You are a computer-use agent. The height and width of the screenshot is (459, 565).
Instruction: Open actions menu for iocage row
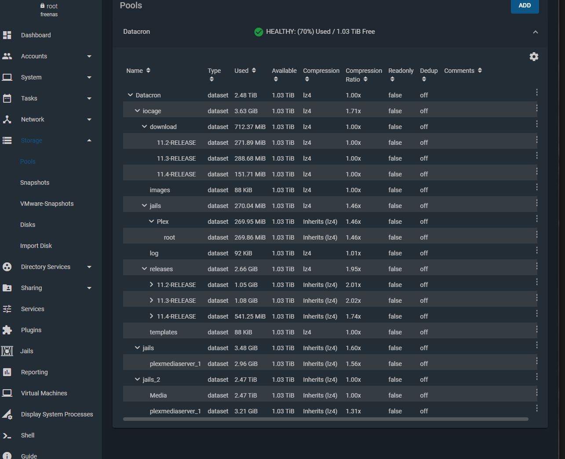click(537, 108)
